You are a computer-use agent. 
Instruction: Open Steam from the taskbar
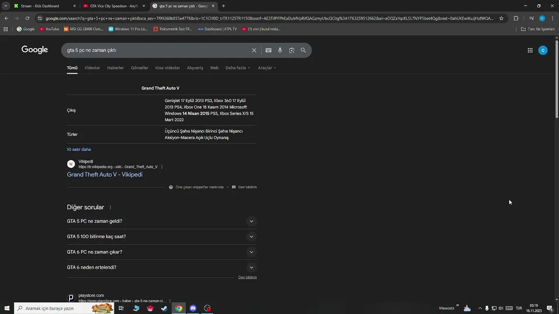[164, 308]
